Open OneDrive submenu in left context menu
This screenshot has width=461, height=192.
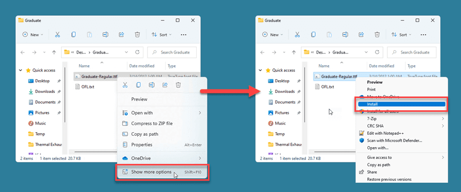tap(162, 158)
